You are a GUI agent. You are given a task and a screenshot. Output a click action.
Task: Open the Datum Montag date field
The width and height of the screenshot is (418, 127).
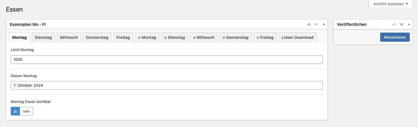click(167, 85)
